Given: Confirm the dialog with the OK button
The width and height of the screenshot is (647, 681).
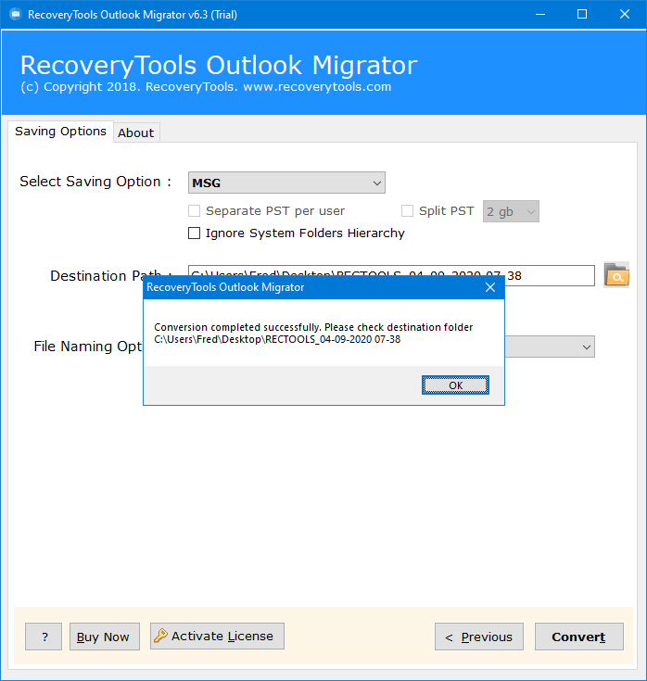Looking at the screenshot, I should pos(455,385).
